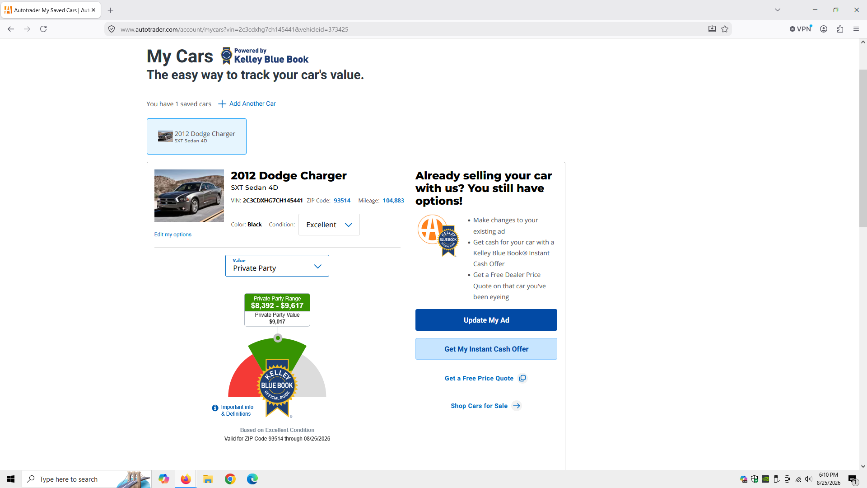The width and height of the screenshot is (867, 488).
Task: Click the info icon near Important info
Action: click(x=215, y=408)
